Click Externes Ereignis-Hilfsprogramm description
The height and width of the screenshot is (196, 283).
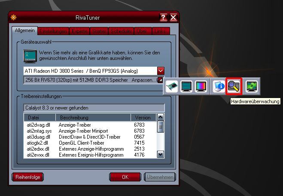[91, 155]
